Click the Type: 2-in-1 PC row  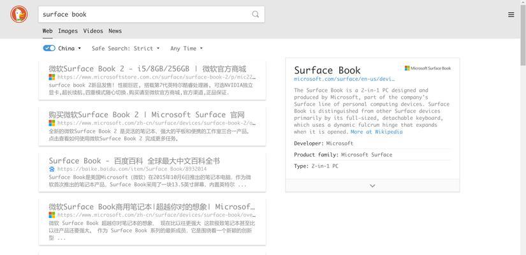373,166
